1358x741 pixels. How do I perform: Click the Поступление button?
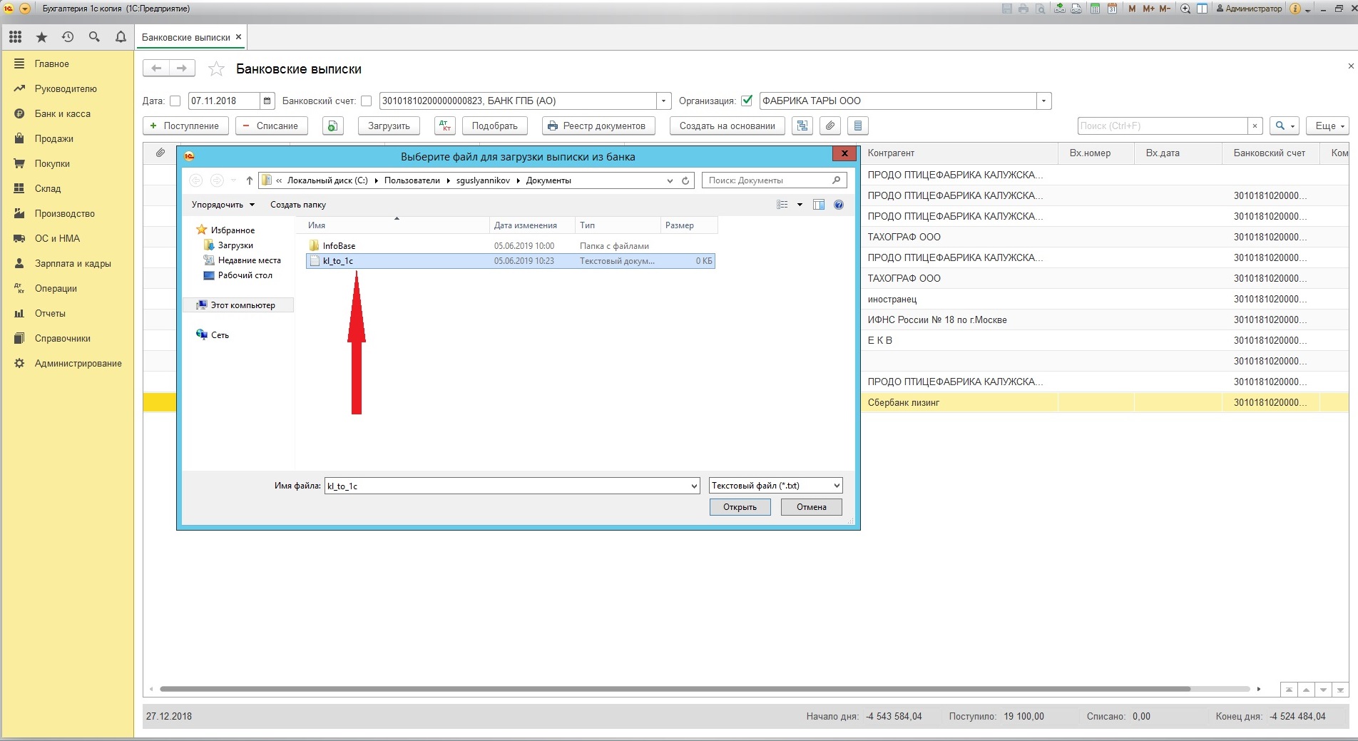tap(185, 126)
